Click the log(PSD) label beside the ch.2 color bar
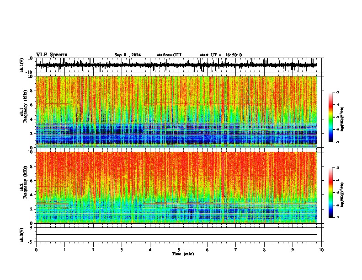Viewport: 362px width, 280px height. pos(342,195)
